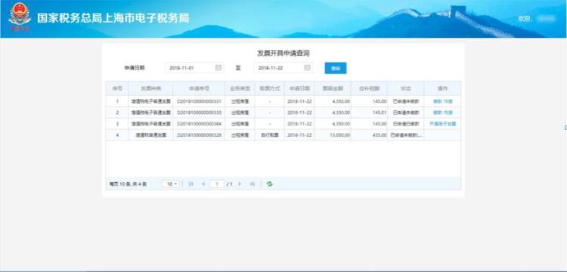Go to last page of results
The image size is (567, 272).
click(x=253, y=184)
